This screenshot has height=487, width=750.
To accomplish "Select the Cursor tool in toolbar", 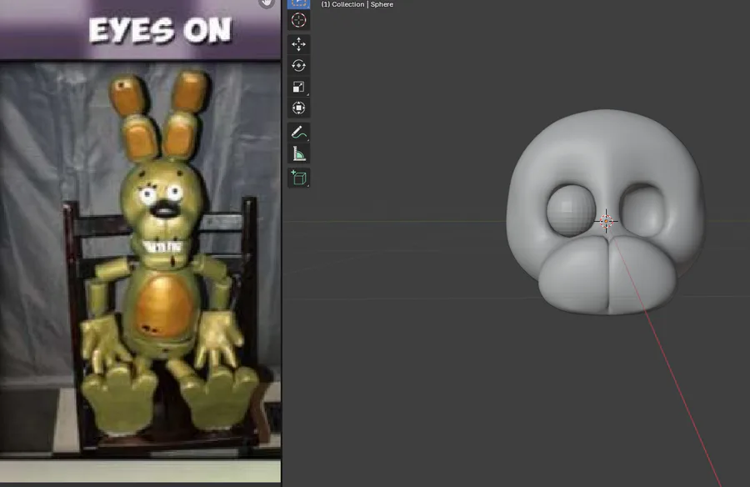I will (x=298, y=20).
